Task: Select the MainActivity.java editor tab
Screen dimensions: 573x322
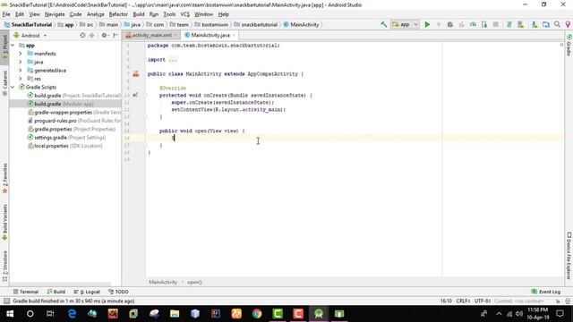Action: coord(210,35)
